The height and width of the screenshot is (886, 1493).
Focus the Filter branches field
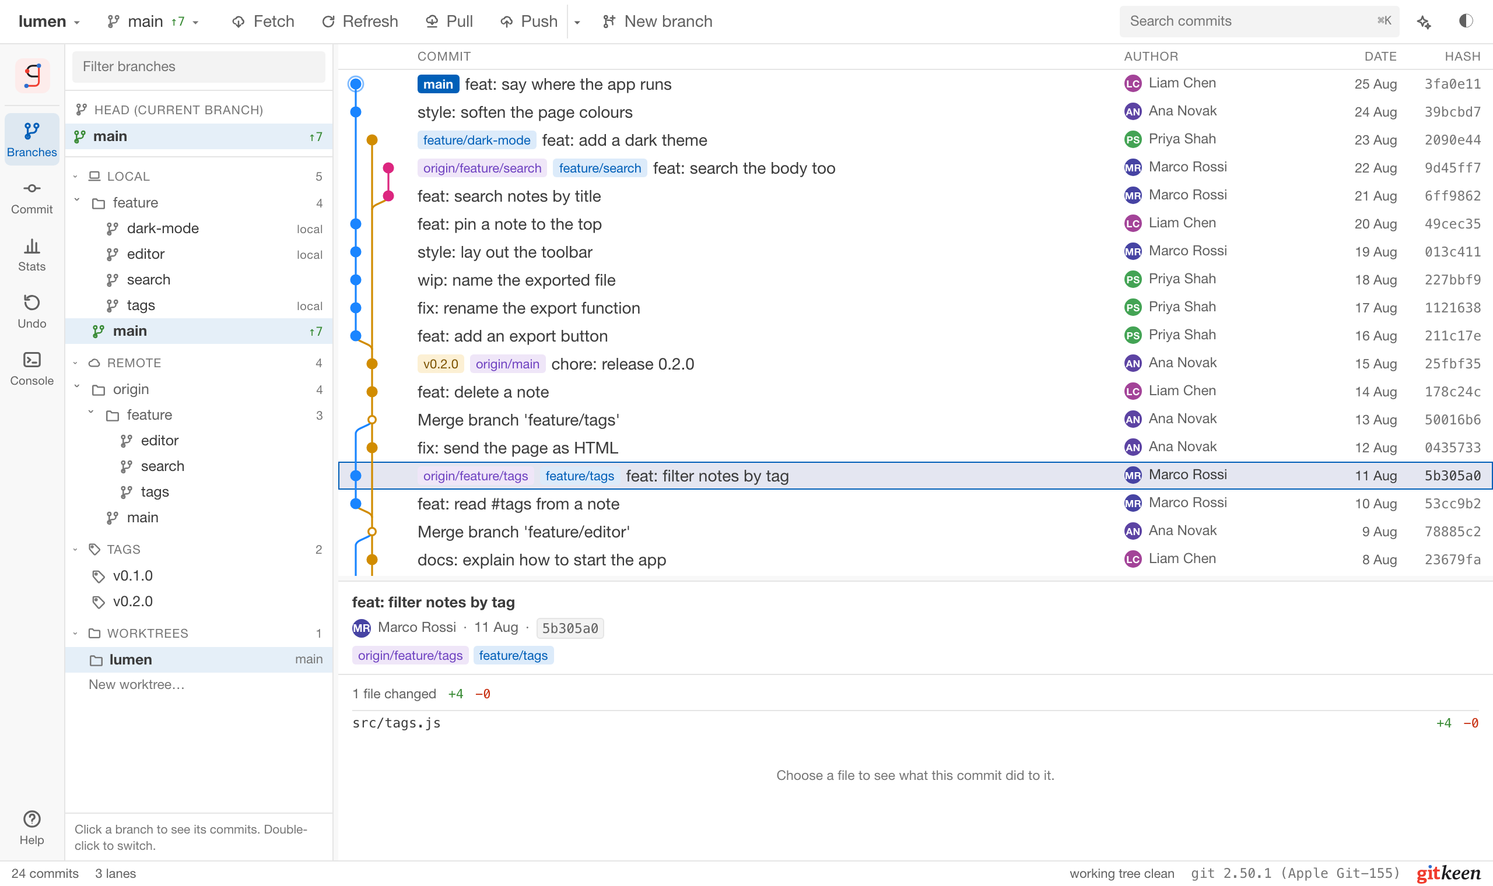tap(199, 66)
